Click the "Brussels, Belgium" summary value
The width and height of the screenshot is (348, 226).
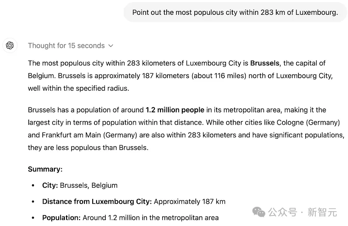tap(89, 186)
